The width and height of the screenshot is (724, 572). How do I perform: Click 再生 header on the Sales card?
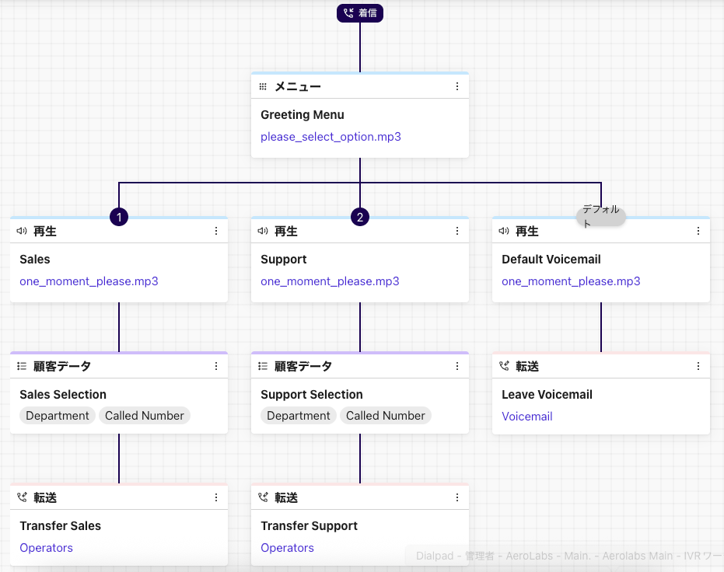pos(45,231)
